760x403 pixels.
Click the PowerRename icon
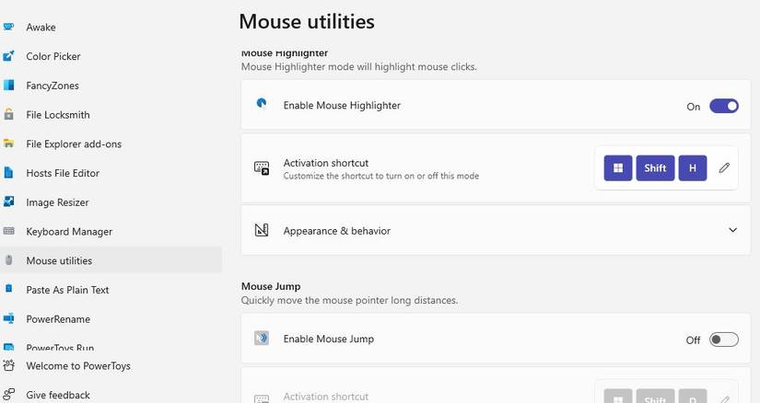tap(9, 319)
